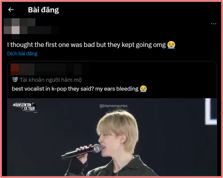Click the crying emoji after 'ears bleeding'

[143, 89]
